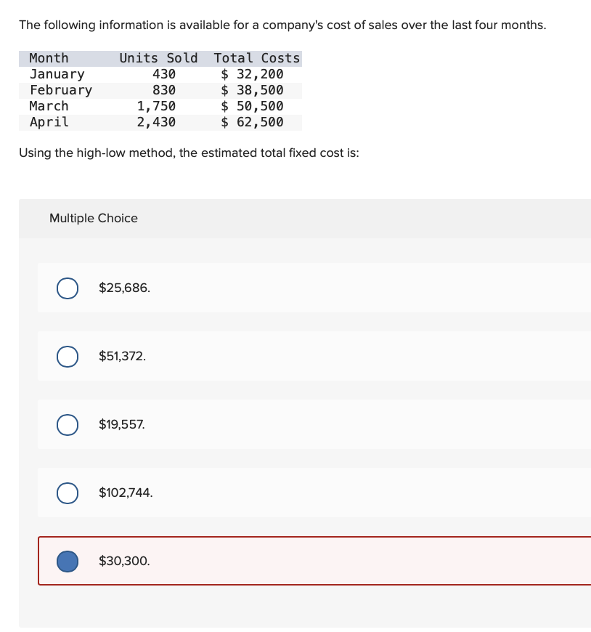
Task: Click the Multiple Choice section header
Action: point(93,218)
